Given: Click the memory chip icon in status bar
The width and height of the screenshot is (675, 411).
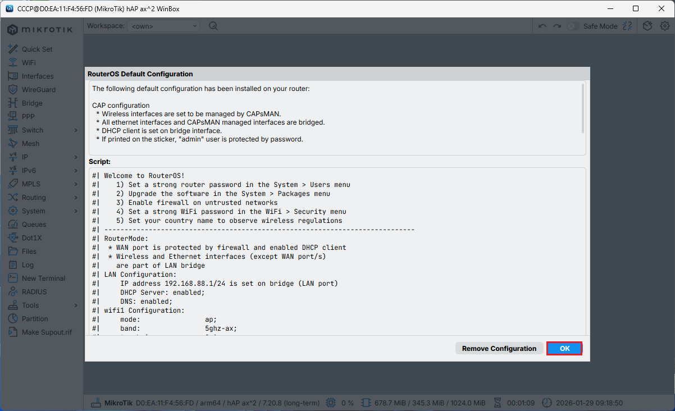Looking at the screenshot, I should [366, 403].
